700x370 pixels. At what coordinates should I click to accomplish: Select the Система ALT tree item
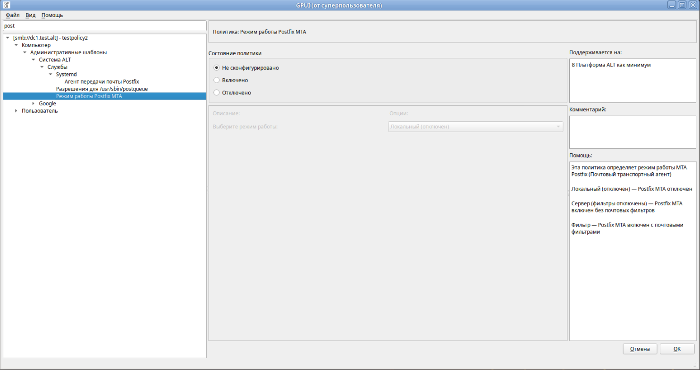point(55,60)
